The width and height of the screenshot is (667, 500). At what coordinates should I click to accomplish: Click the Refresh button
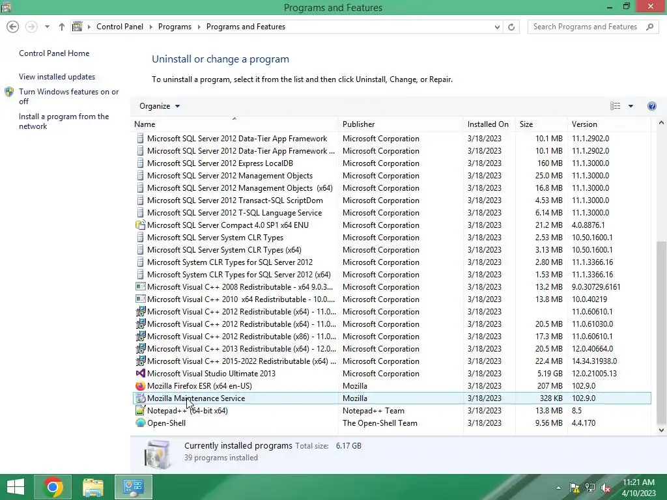coord(511,27)
